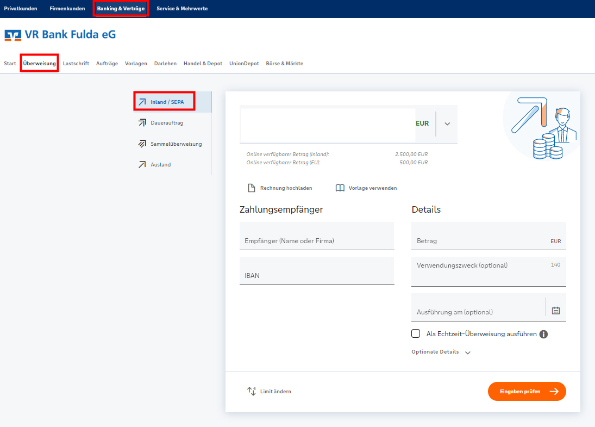
Task: Click the VR Bank Fulda eG title
Action: [x=70, y=35]
